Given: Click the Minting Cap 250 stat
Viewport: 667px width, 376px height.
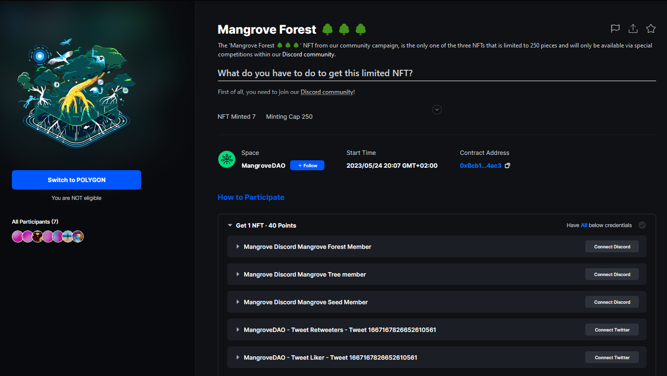Looking at the screenshot, I should click(x=289, y=117).
